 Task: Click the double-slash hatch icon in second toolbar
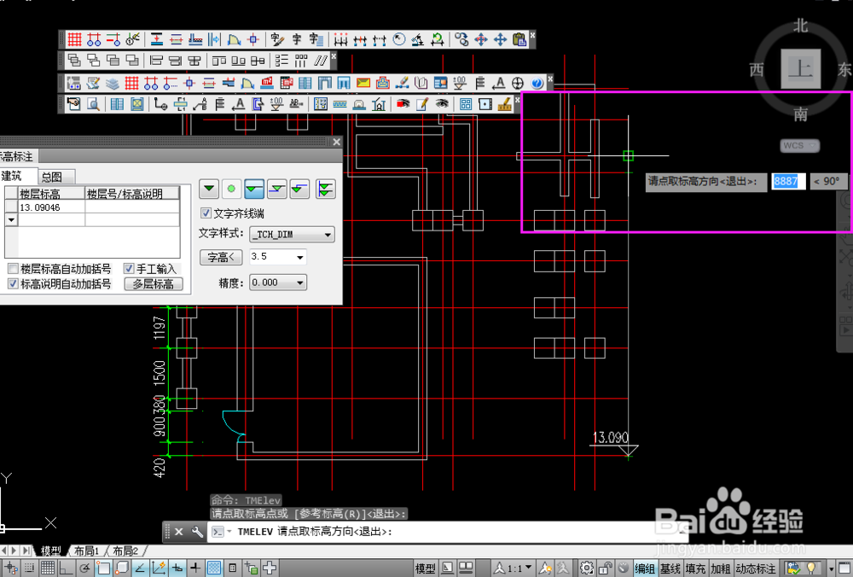point(321,61)
